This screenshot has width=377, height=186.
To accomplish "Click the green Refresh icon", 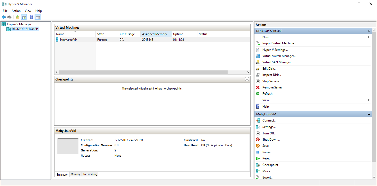I will [x=258, y=94].
